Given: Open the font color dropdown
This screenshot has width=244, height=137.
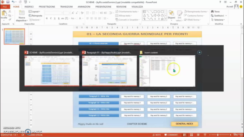Looking at the screenshot, I should 83,18.
